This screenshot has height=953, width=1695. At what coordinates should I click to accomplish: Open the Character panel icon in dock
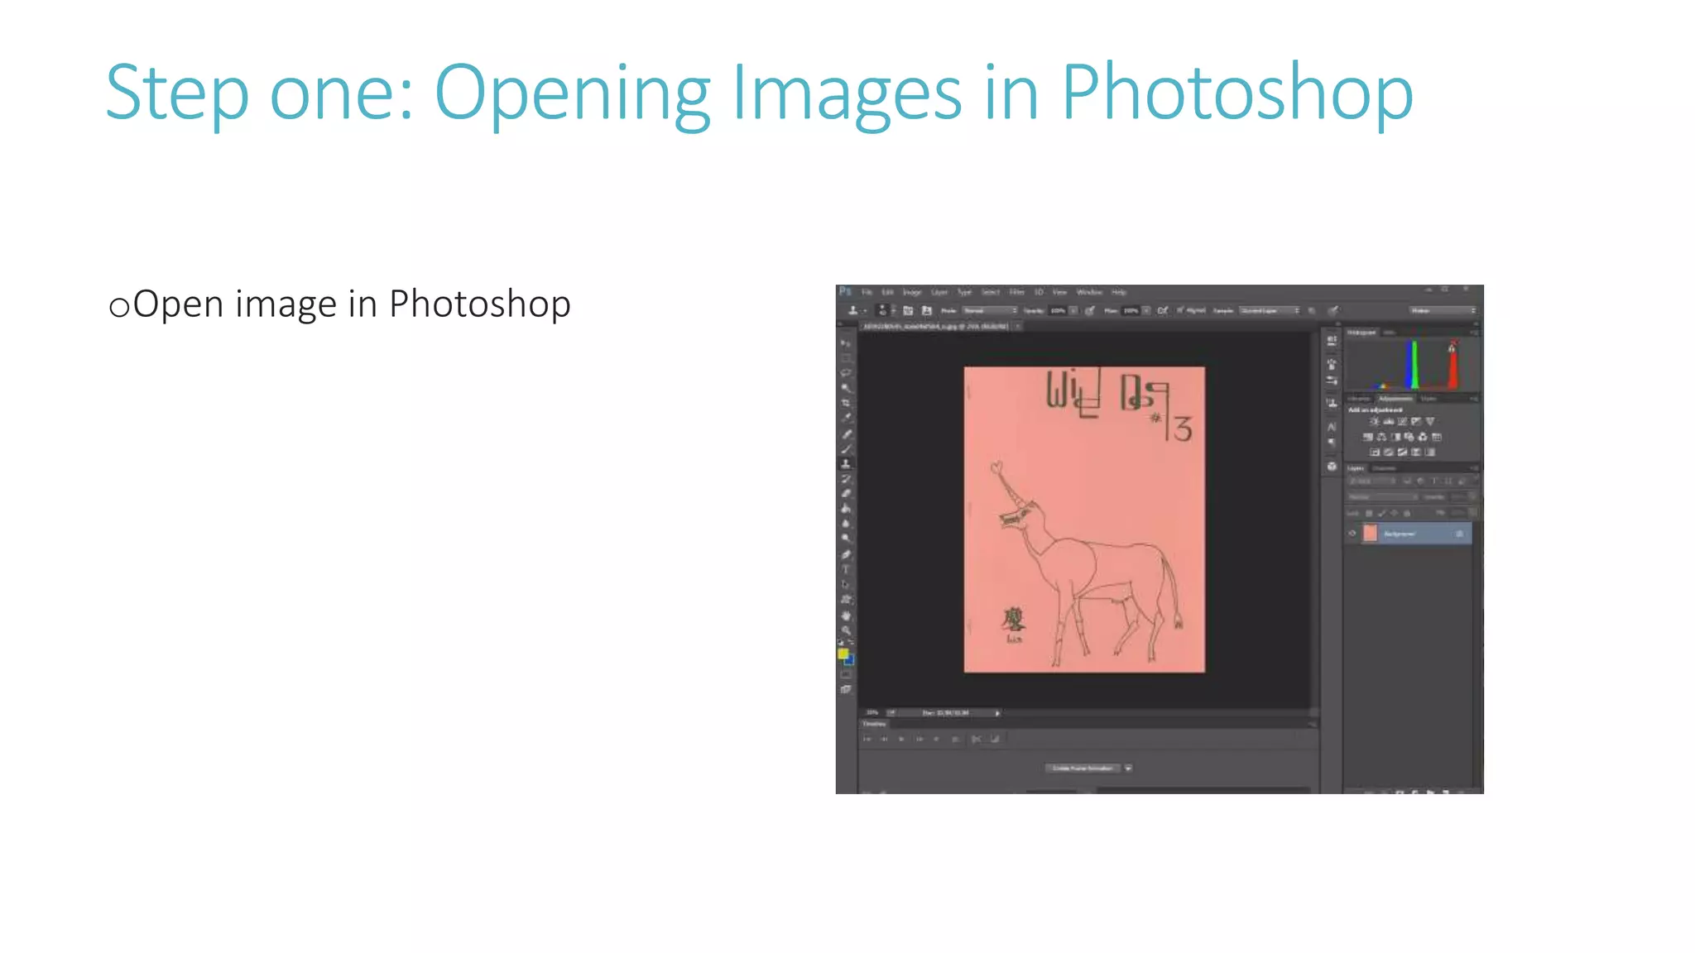(x=1331, y=427)
